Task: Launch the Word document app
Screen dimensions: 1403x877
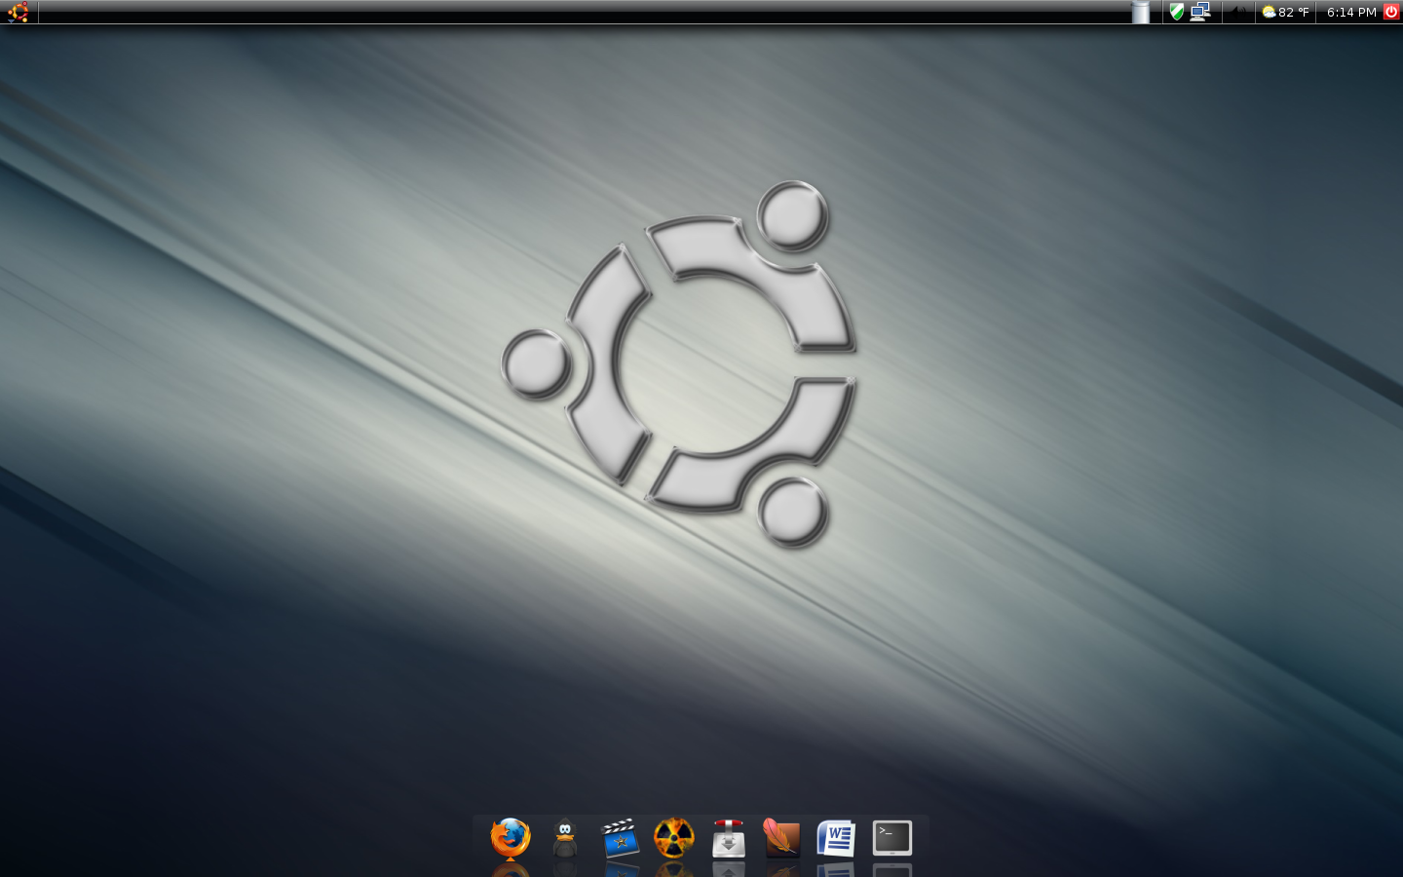Action: [836, 838]
